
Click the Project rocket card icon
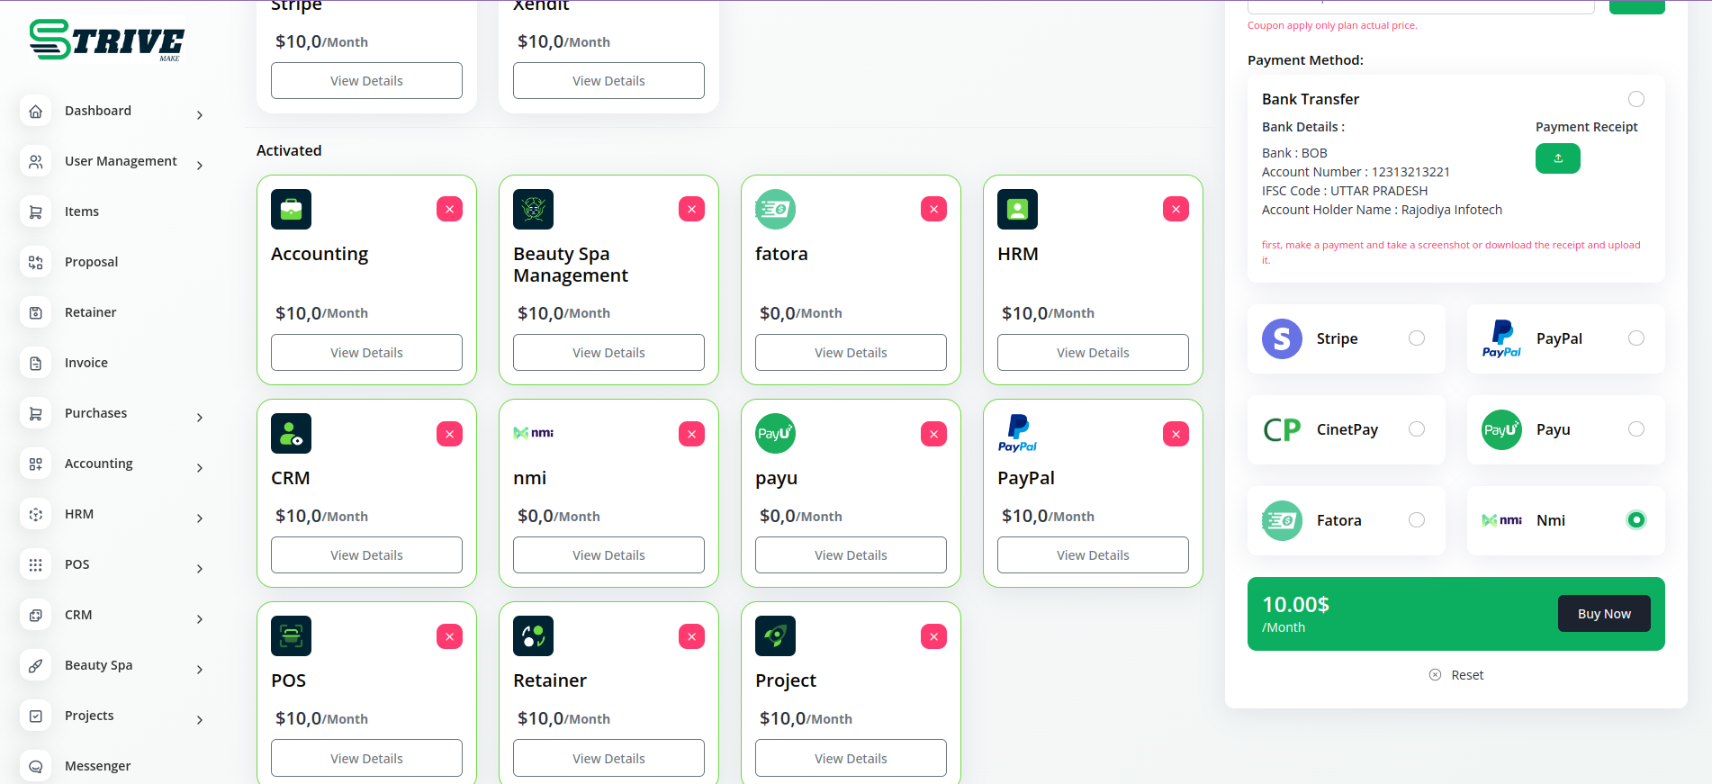click(775, 636)
